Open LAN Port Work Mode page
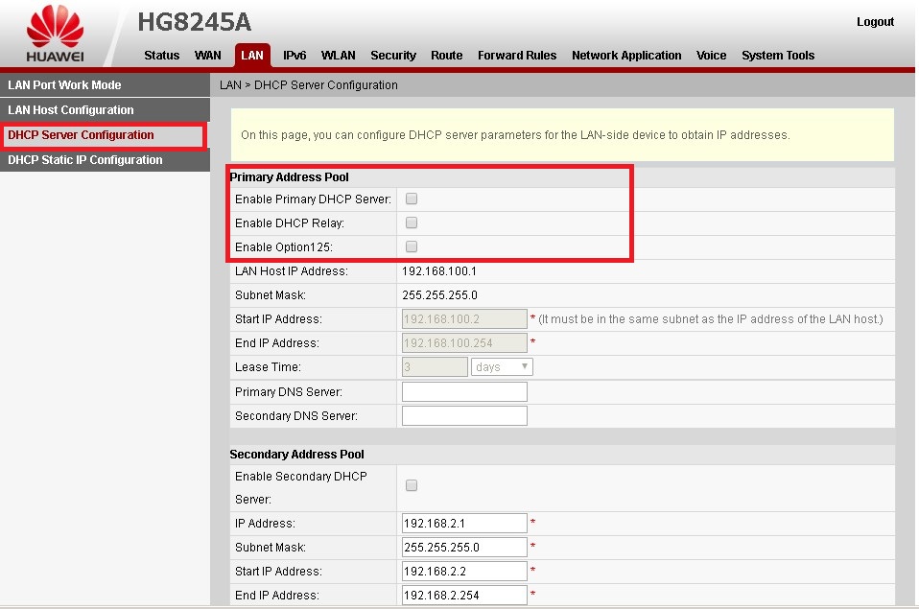This screenshot has height=609, width=919. coord(105,85)
